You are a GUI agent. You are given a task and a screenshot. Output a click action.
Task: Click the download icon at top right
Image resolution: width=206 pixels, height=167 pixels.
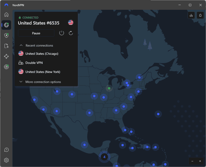tap(191, 15)
